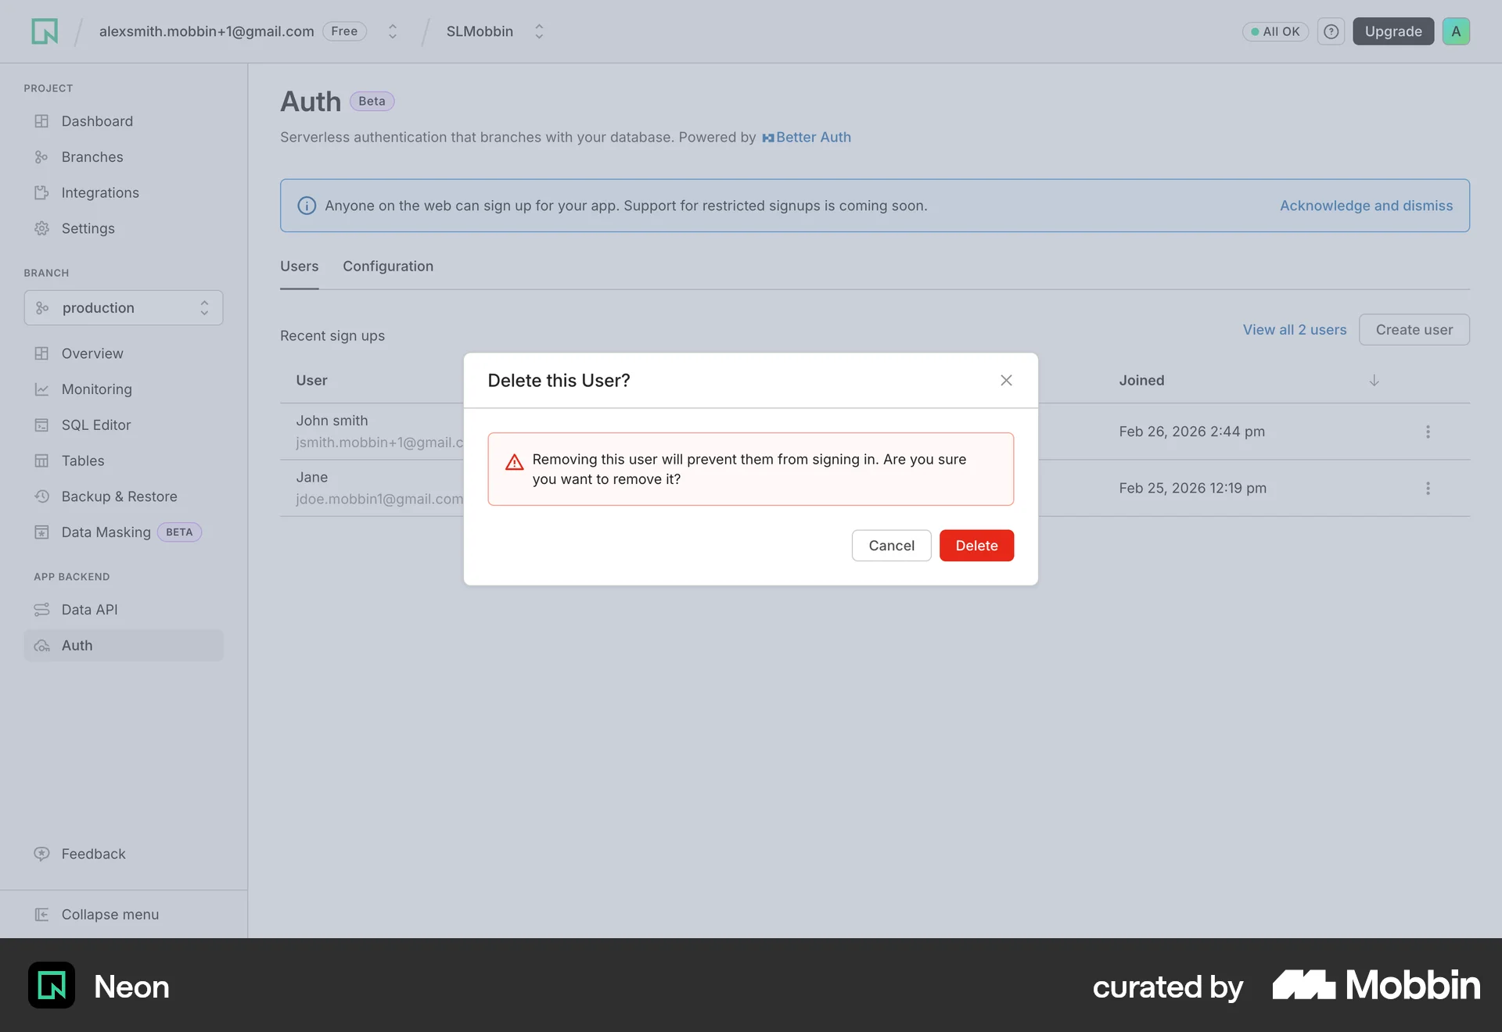1502x1032 pixels.
Task: Click the All OK status indicator
Action: click(1275, 31)
